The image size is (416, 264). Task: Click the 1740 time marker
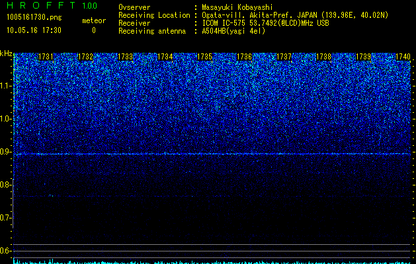pyautogui.click(x=403, y=57)
